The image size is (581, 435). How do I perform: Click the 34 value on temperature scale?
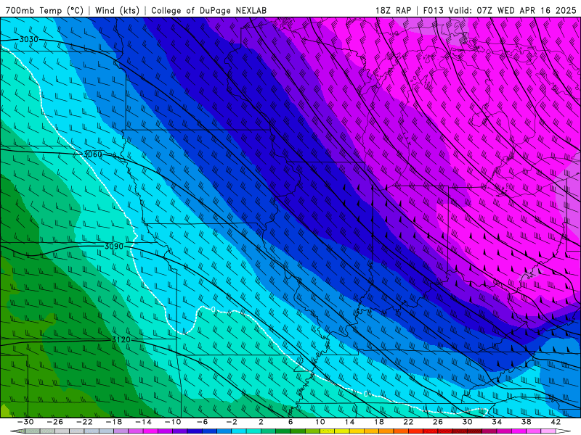(x=497, y=422)
